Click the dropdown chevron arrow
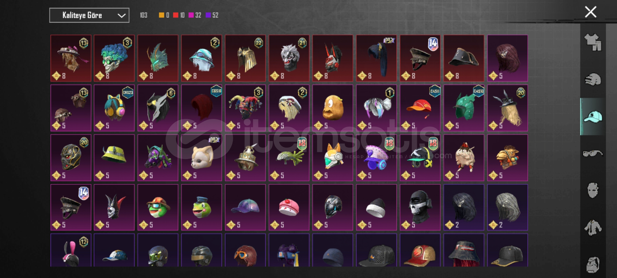This screenshot has height=278, width=617. pos(121,15)
